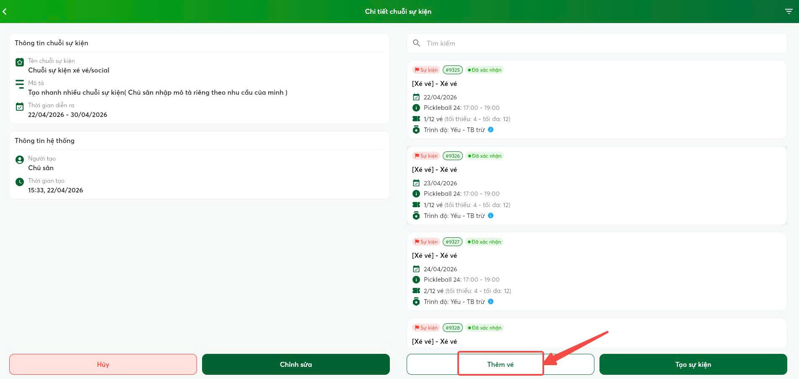Click level medal icon on event #9326
Screen dimensions: 799x379
(x=416, y=215)
